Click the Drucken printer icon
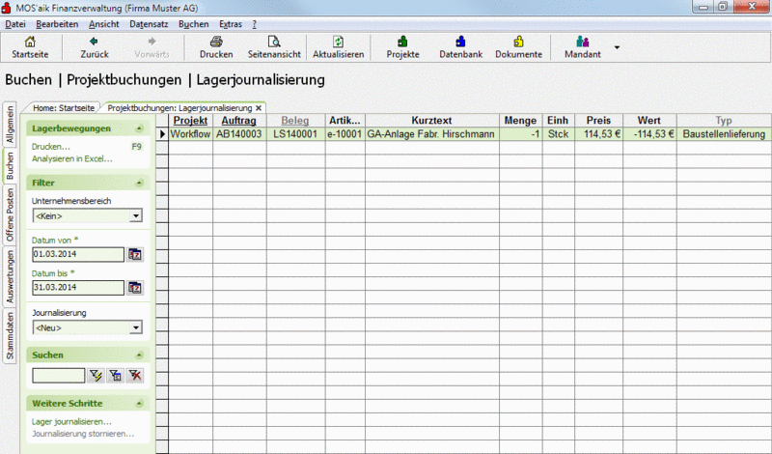 pyautogui.click(x=216, y=42)
